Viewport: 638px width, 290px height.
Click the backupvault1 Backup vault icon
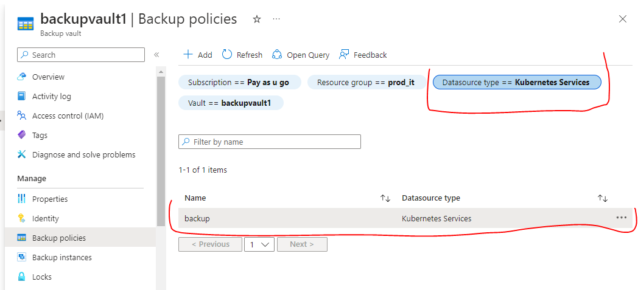[x=25, y=24]
